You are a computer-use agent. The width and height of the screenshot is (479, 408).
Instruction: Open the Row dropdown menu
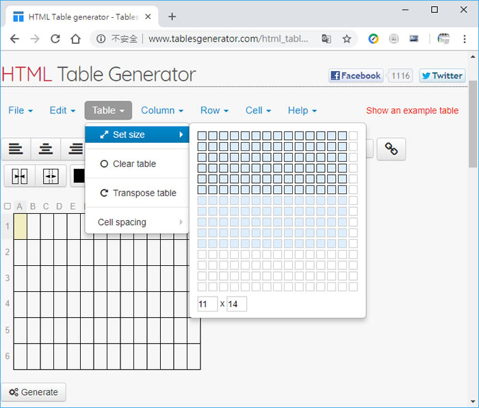click(214, 110)
